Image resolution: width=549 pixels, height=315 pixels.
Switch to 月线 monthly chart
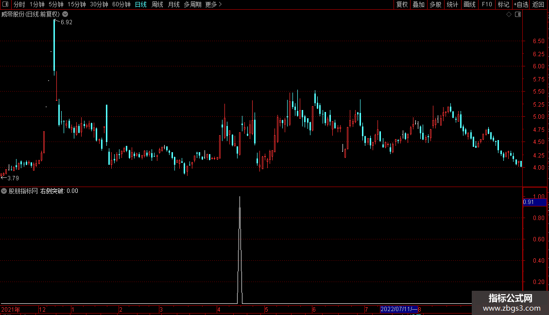click(x=173, y=4)
